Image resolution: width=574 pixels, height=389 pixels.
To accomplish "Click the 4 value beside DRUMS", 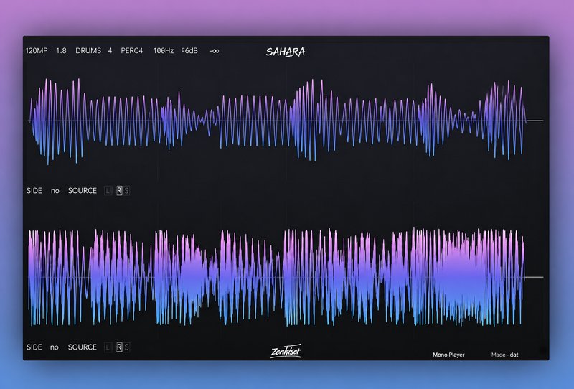I will click(x=110, y=50).
